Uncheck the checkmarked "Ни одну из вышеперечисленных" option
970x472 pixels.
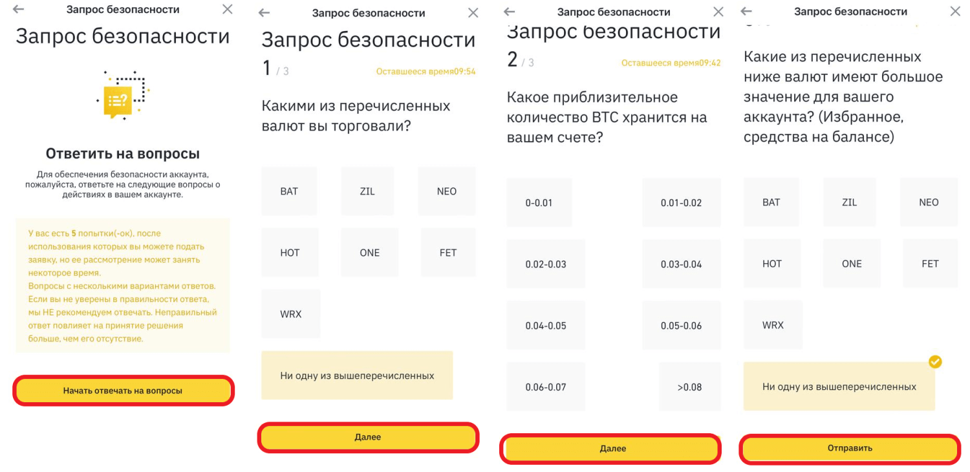pyautogui.click(x=839, y=387)
